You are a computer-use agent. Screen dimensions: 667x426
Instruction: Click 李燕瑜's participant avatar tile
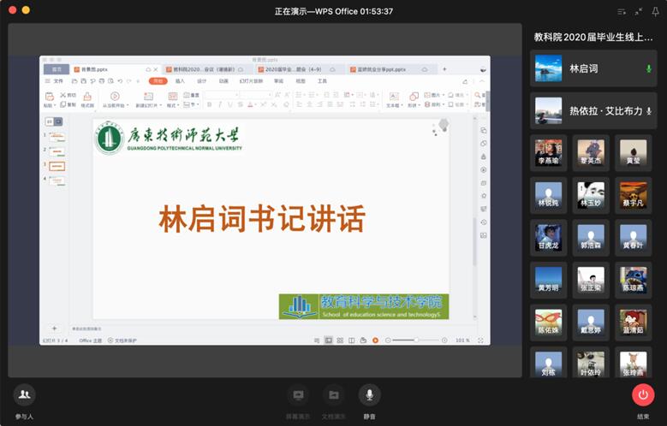click(548, 151)
